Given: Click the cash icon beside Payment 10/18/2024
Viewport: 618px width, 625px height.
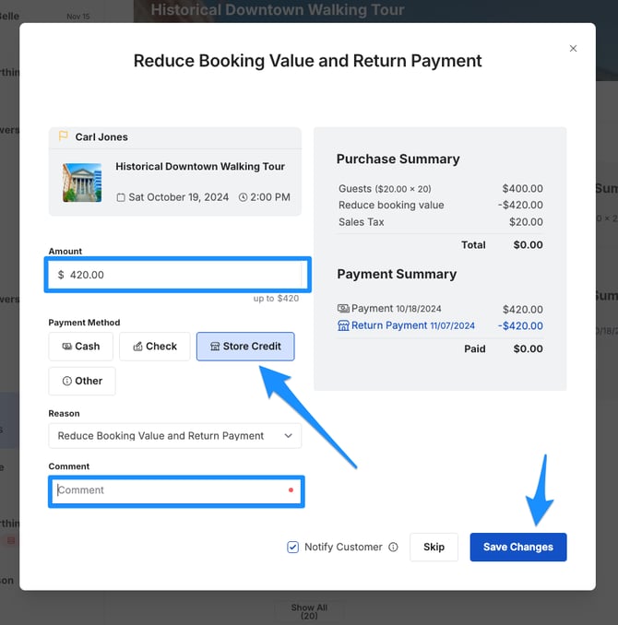Looking at the screenshot, I should 343,309.
